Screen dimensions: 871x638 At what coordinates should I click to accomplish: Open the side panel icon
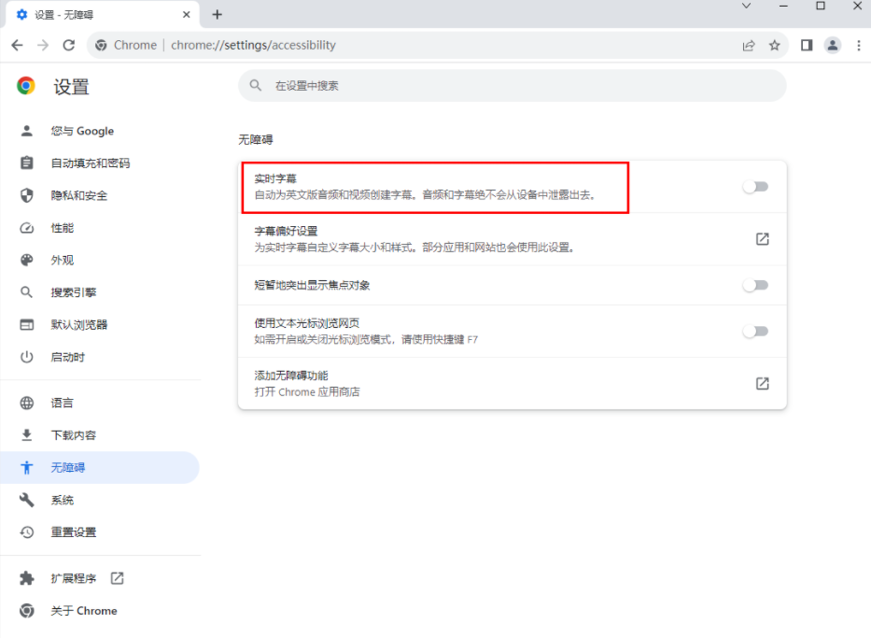pyautogui.click(x=807, y=46)
